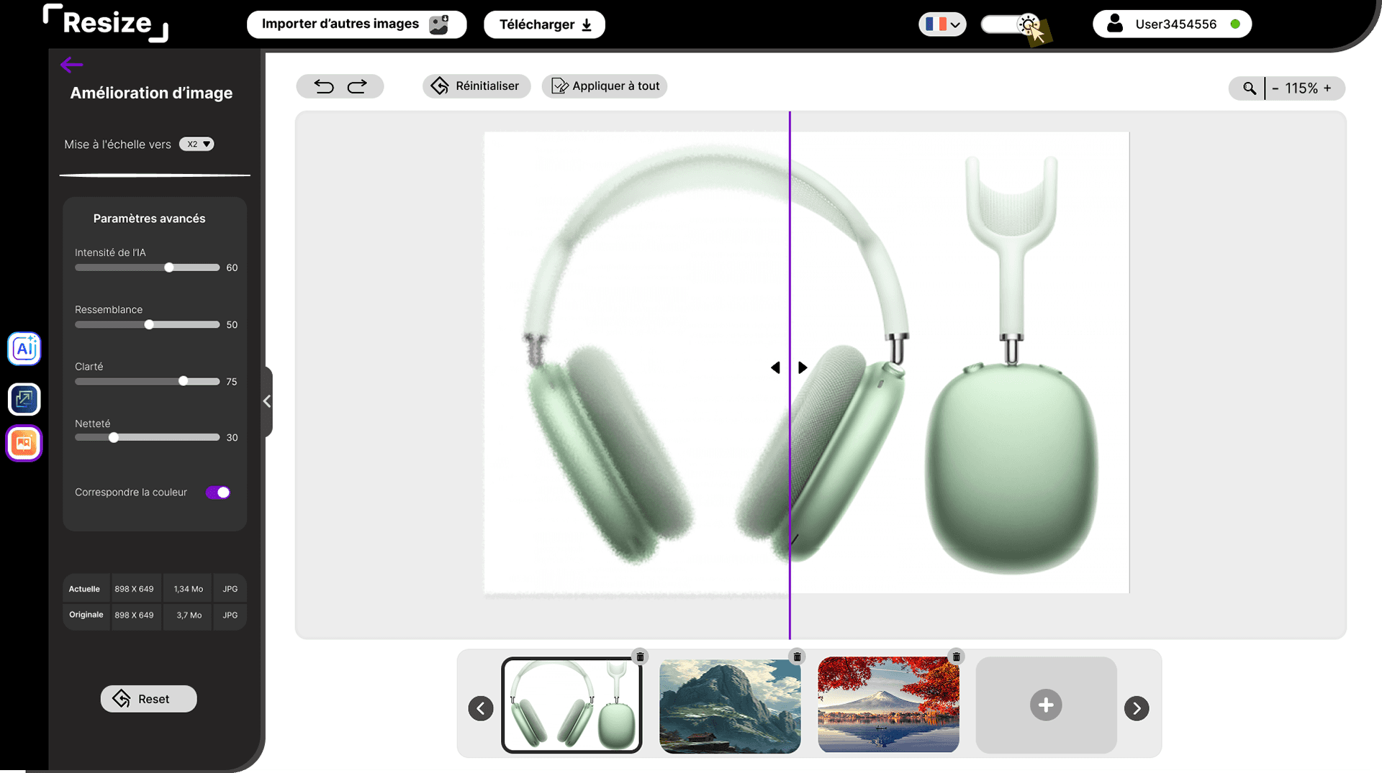Click the Reset button
Viewport: 1382px width, 773px height.
(148, 699)
